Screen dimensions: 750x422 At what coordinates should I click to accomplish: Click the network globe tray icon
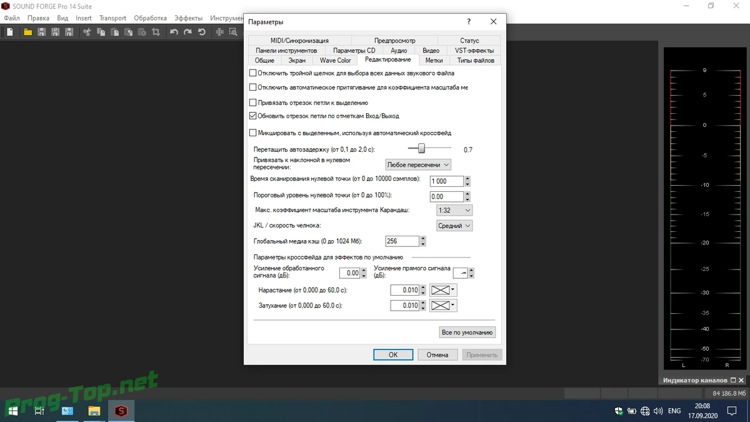coord(644,411)
